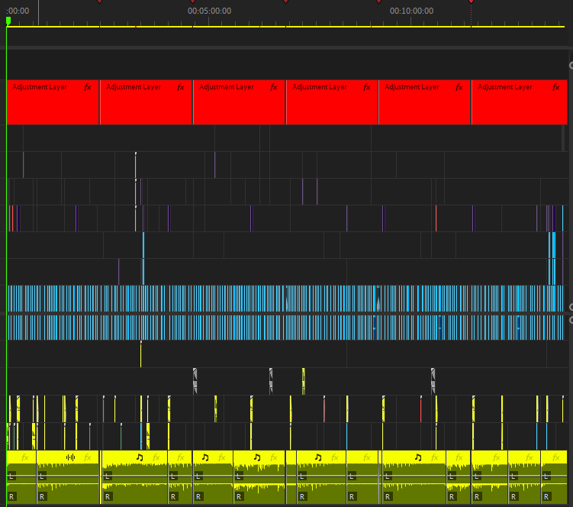Click fx badge on third Adjustment Layer clip
Image resolution: width=573 pixels, height=507 pixels.
[x=273, y=87]
